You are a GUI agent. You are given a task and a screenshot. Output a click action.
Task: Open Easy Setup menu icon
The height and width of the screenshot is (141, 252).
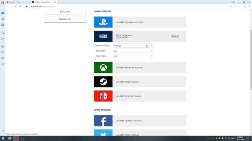click(249, 7)
